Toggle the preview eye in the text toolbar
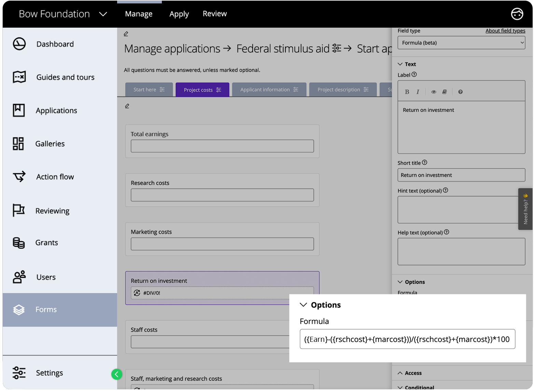Screen dimensions: 534x392 coord(434,91)
